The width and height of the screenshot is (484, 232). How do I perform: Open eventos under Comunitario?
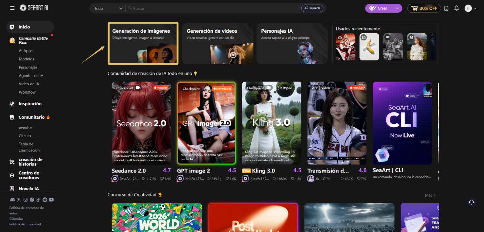click(25, 128)
